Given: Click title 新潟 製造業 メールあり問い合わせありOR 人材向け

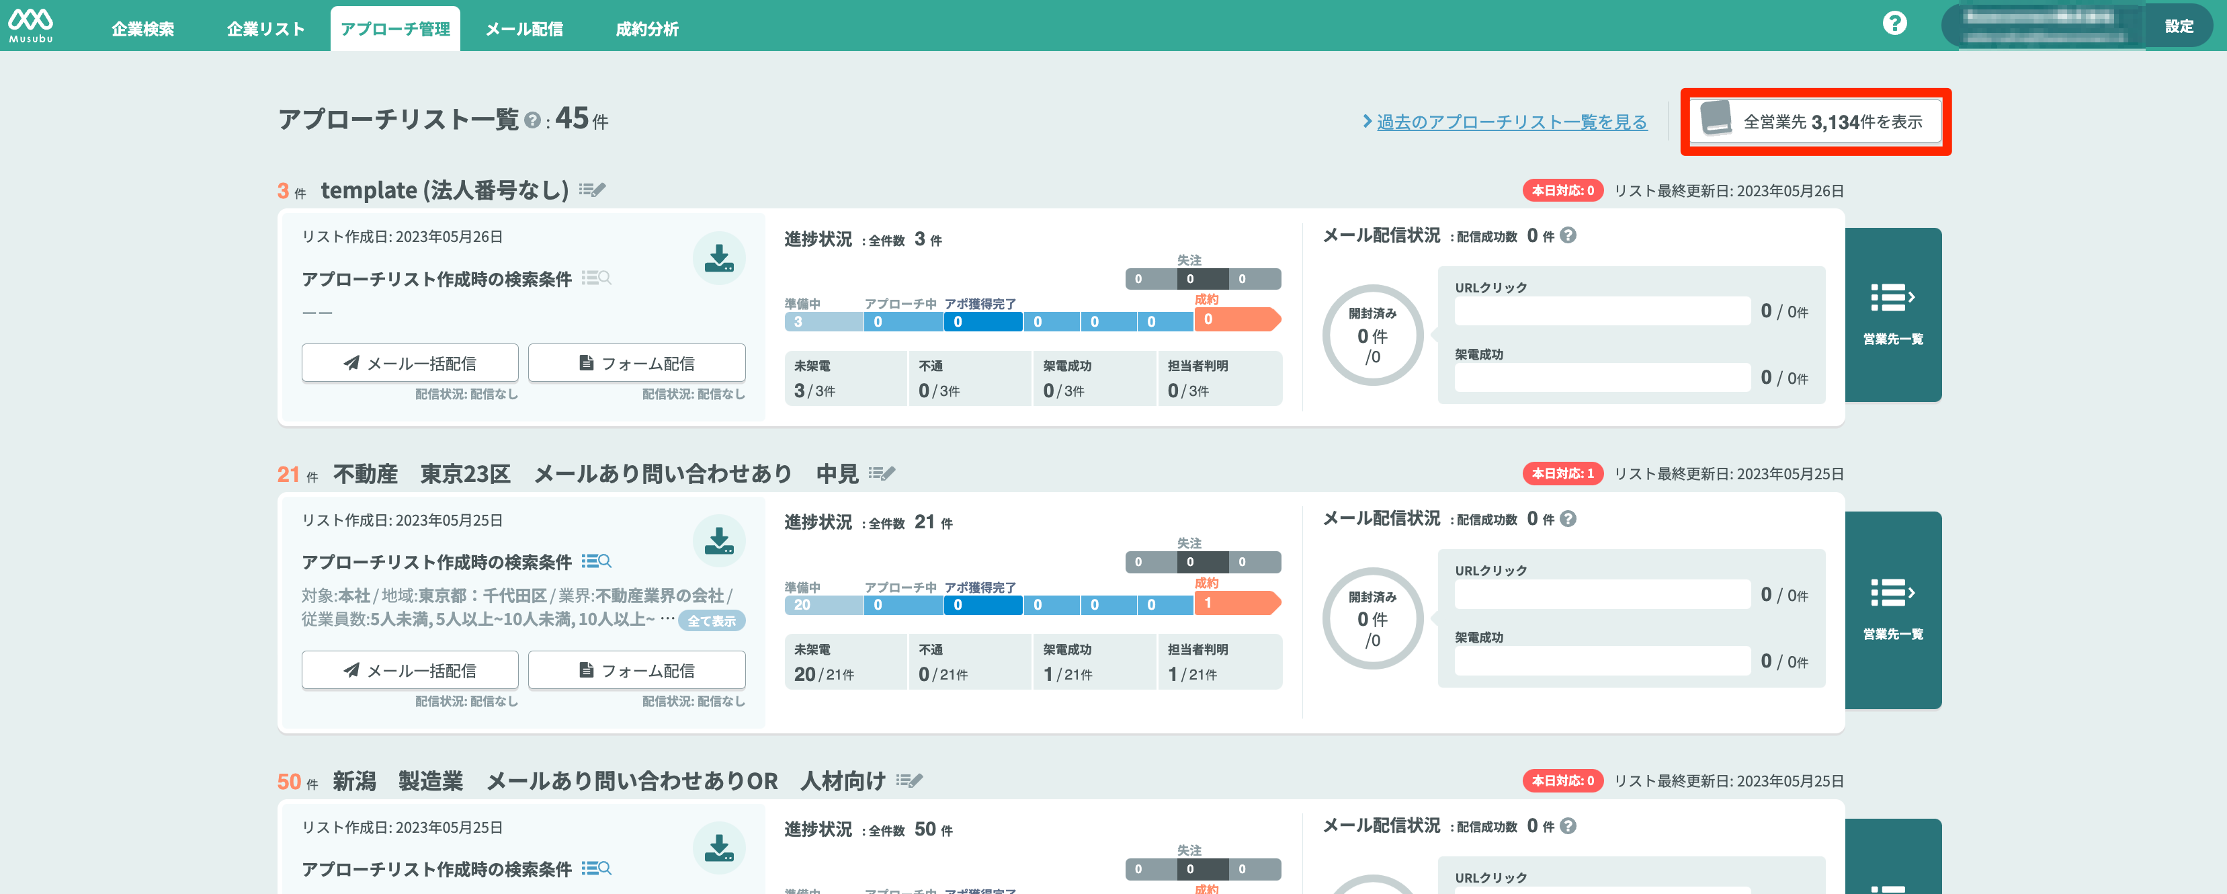Looking at the screenshot, I should (x=610, y=780).
